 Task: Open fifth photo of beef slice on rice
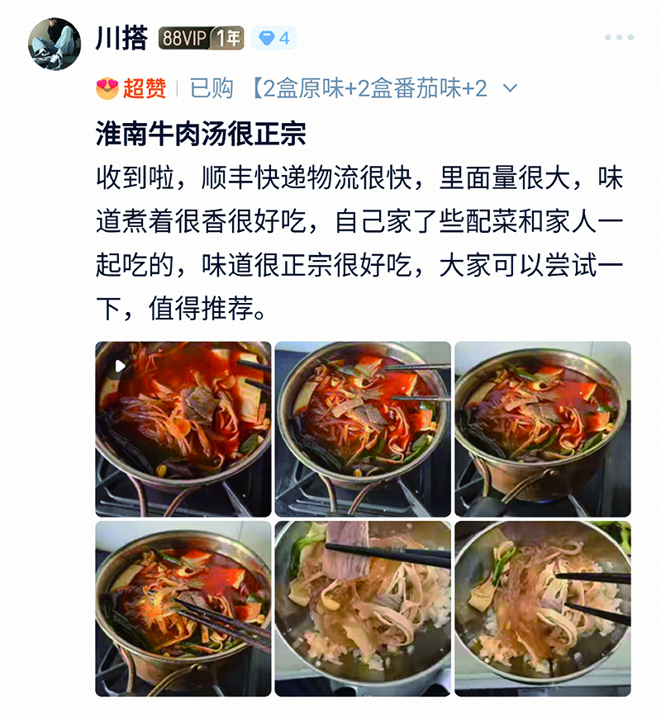tap(363, 608)
